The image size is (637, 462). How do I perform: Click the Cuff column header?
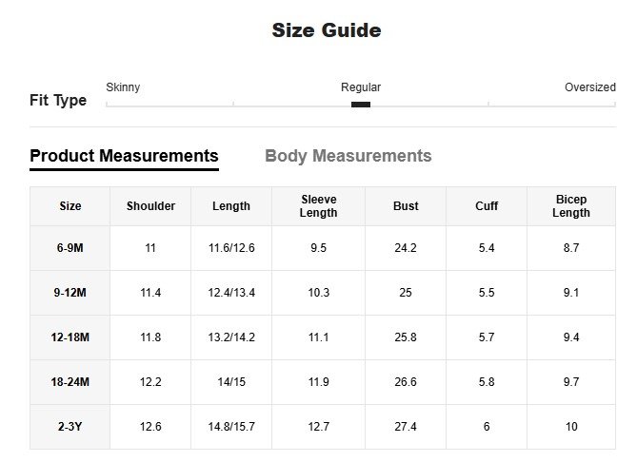[487, 206]
